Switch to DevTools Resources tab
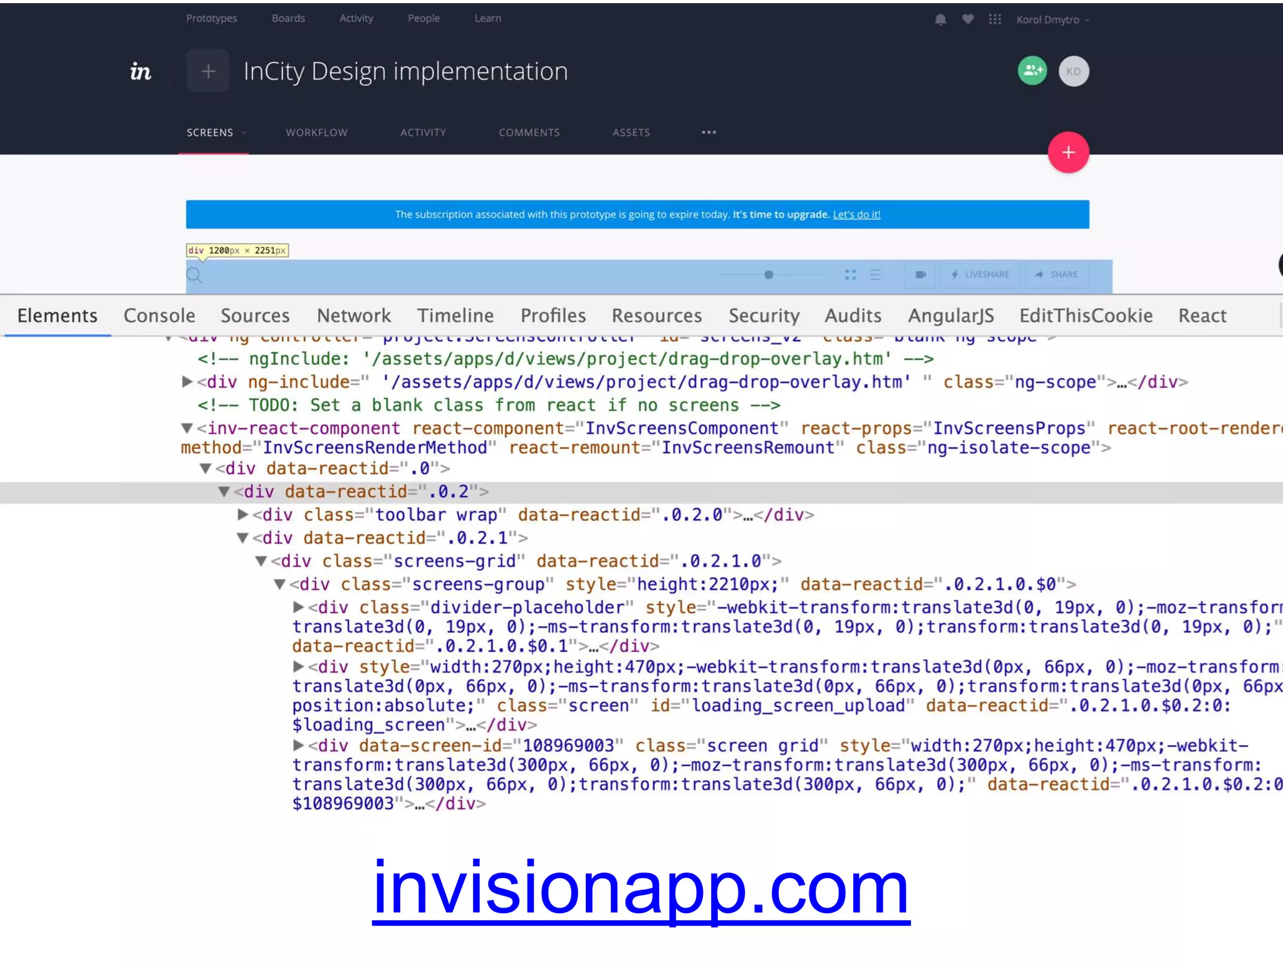The height and width of the screenshot is (962, 1283). [657, 316]
